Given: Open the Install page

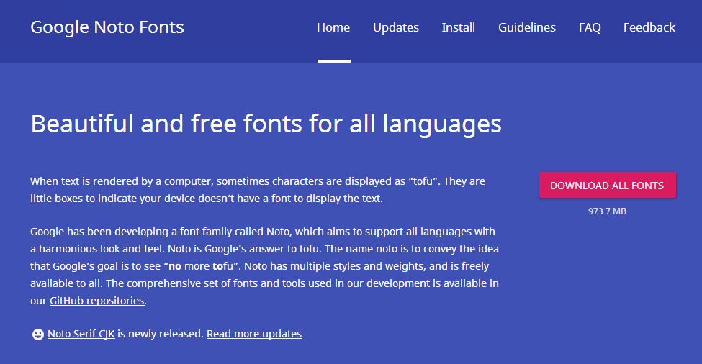Looking at the screenshot, I should pos(458,28).
